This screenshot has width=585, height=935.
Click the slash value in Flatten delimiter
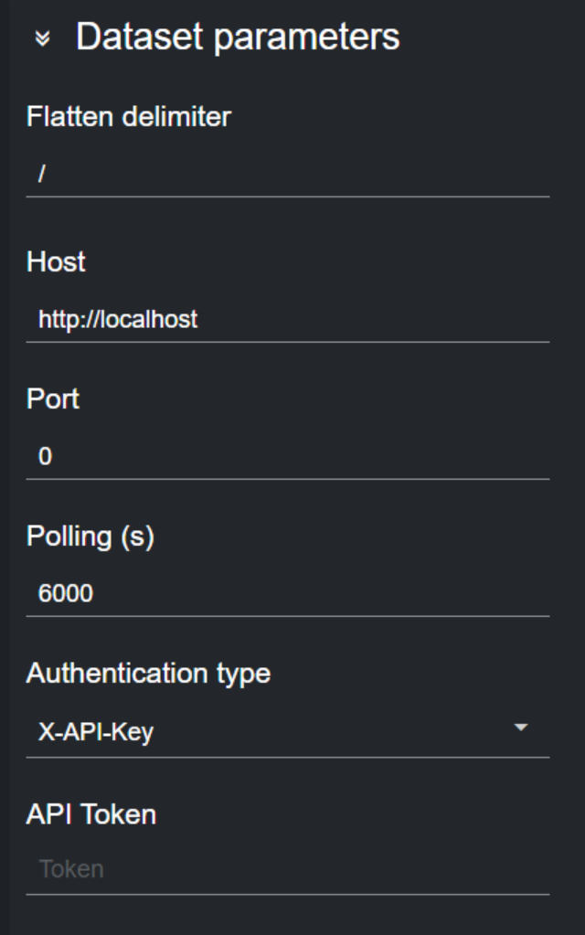point(42,175)
